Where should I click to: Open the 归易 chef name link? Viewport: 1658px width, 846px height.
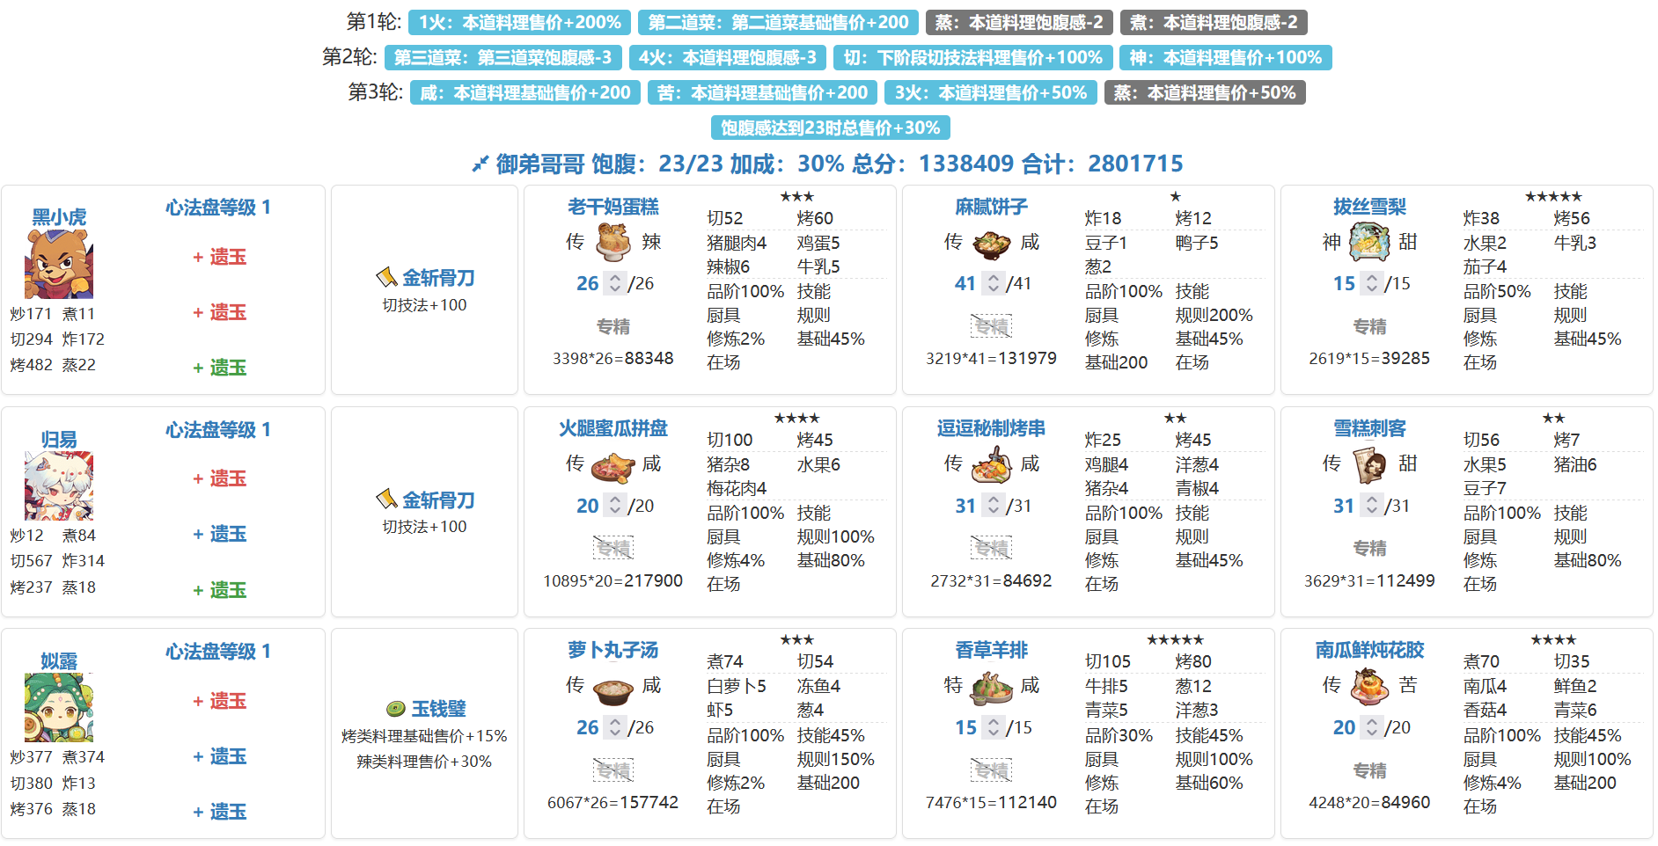59,440
